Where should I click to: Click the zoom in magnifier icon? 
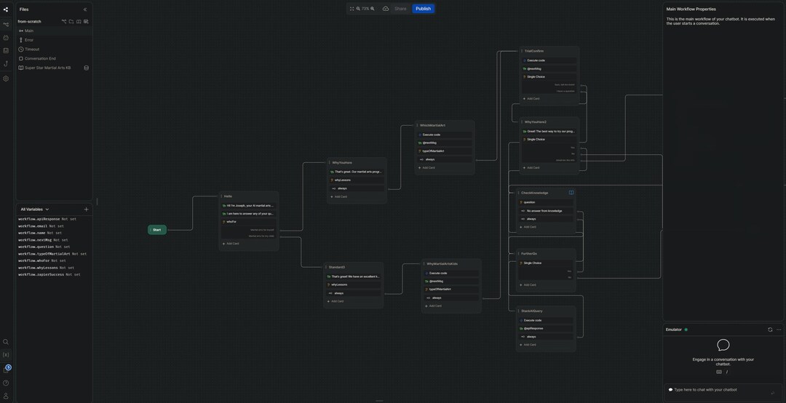(x=373, y=9)
